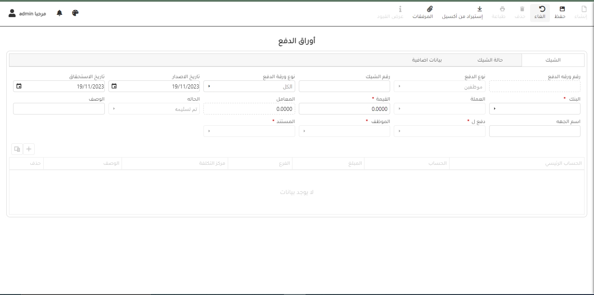Expand the Employee (الموظف) dropdown

coord(305,131)
